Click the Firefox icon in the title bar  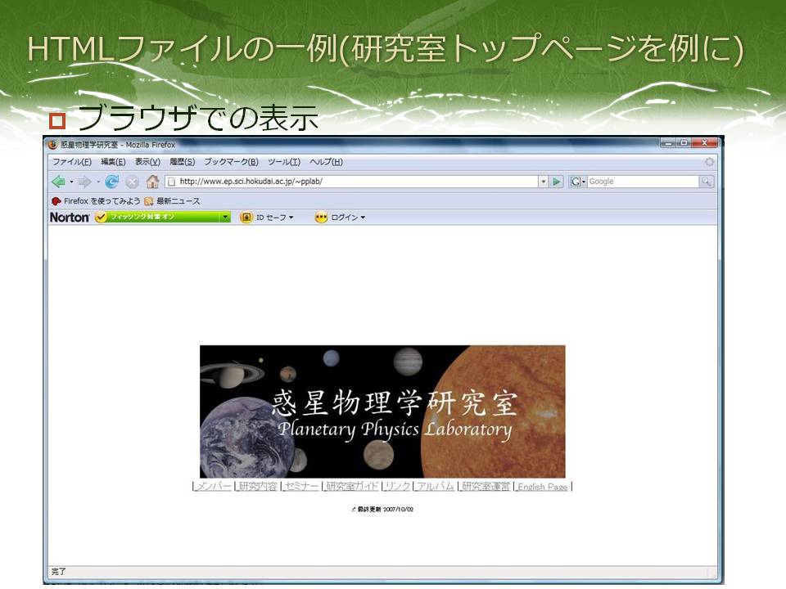point(52,145)
